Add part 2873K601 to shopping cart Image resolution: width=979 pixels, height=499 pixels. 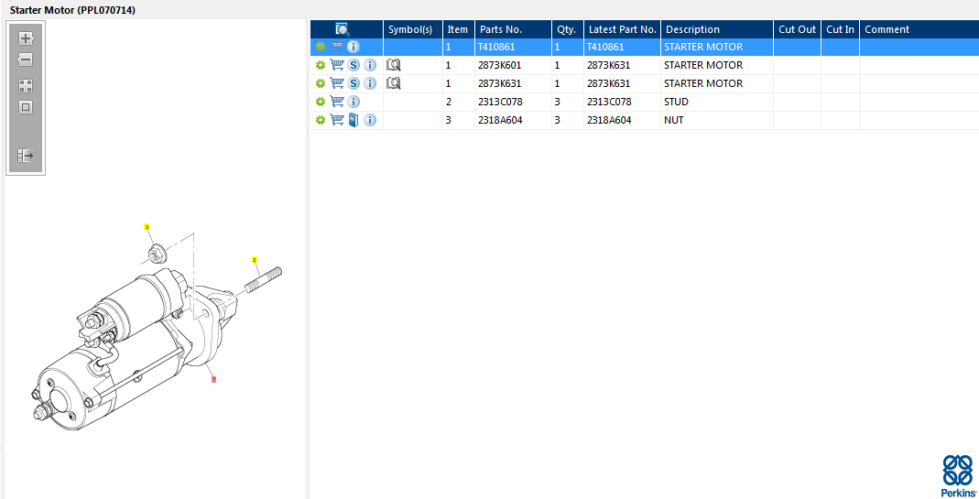[x=337, y=65]
